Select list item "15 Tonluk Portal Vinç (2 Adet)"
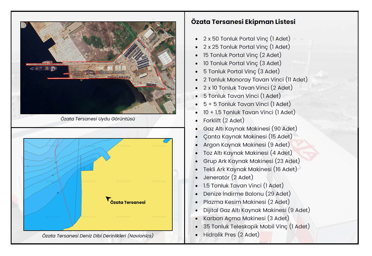 tap(242, 55)
